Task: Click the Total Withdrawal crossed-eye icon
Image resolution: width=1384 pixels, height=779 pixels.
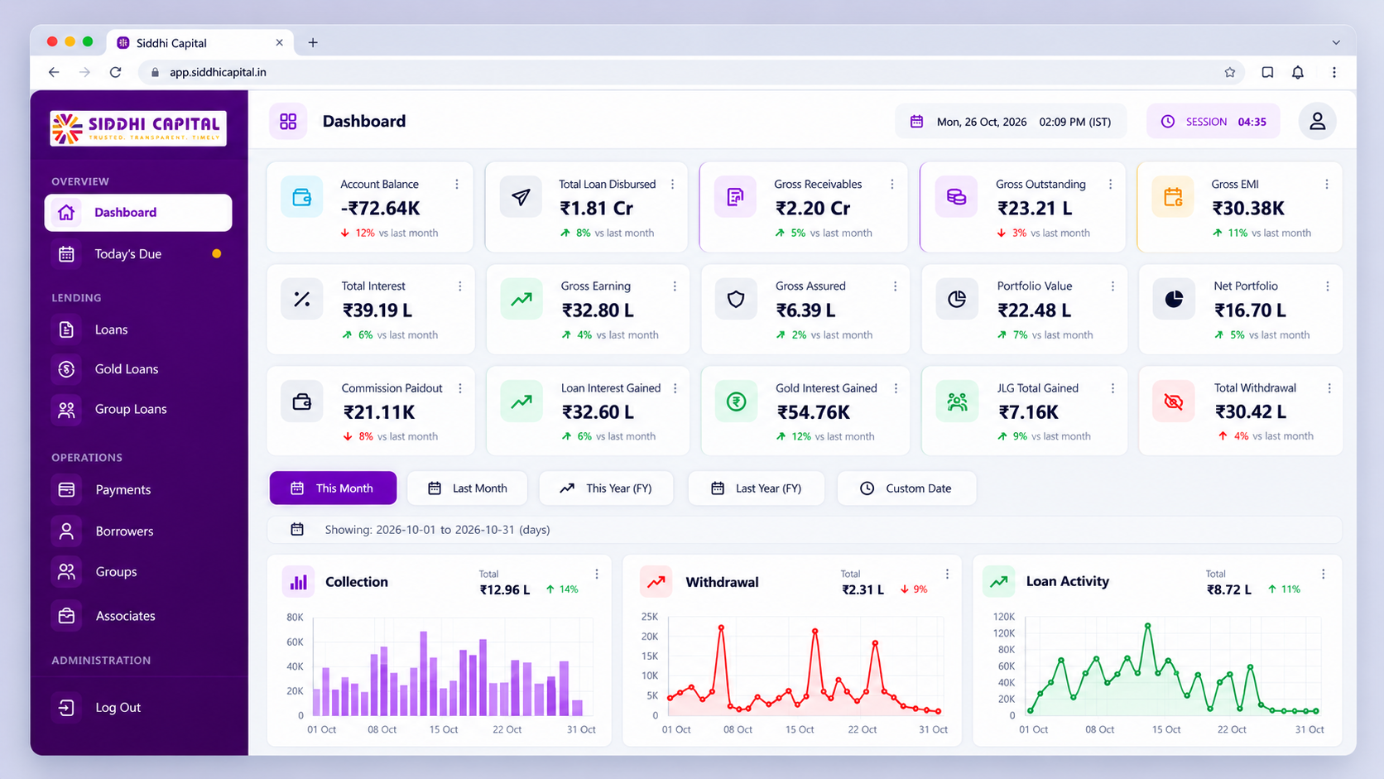Action: click(x=1174, y=402)
